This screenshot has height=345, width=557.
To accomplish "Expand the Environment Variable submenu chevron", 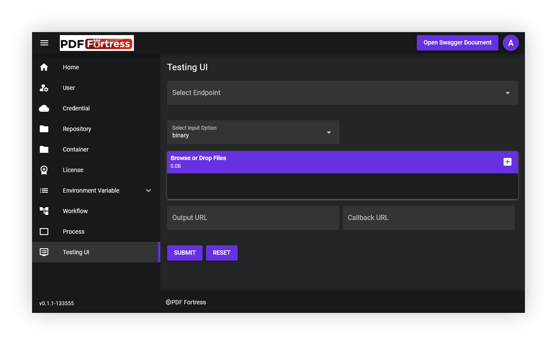I will [x=148, y=190].
